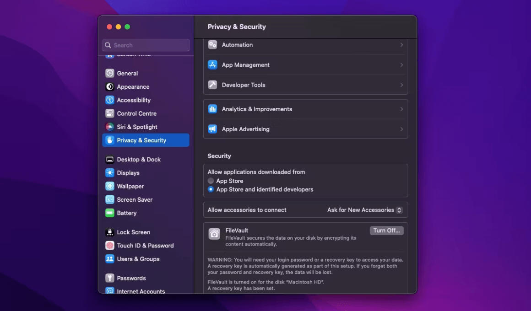
Task: Expand the Apple Advertising row chevron
Action: pos(401,129)
